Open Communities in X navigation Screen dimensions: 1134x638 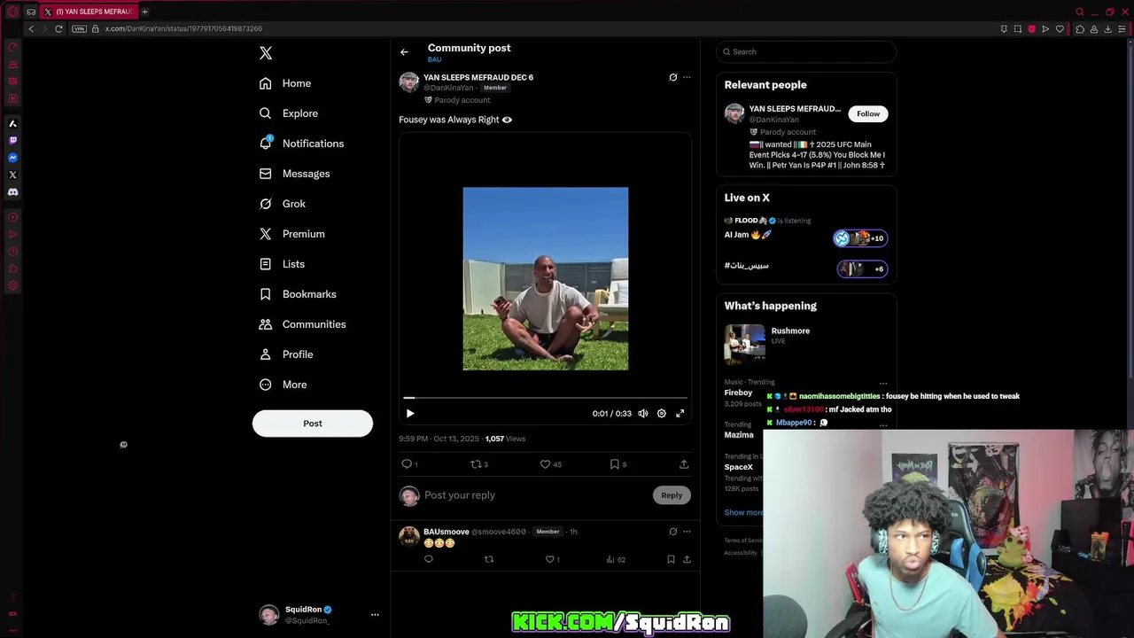pyautogui.click(x=302, y=324)
